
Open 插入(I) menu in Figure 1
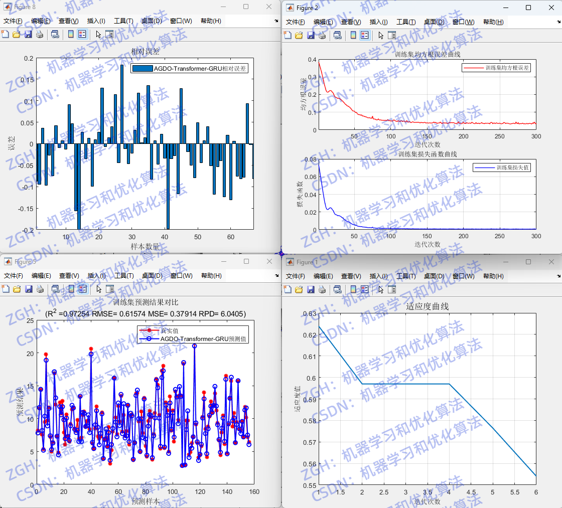click(x=378, y=276)
